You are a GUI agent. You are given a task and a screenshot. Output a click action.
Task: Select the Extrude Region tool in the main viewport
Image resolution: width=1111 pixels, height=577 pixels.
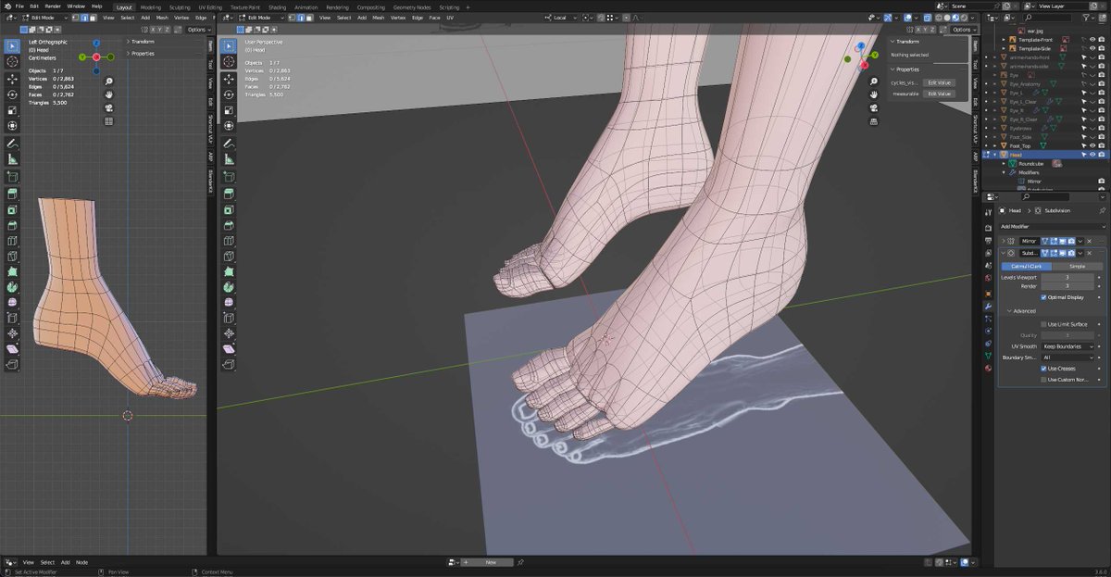(229, 194)
